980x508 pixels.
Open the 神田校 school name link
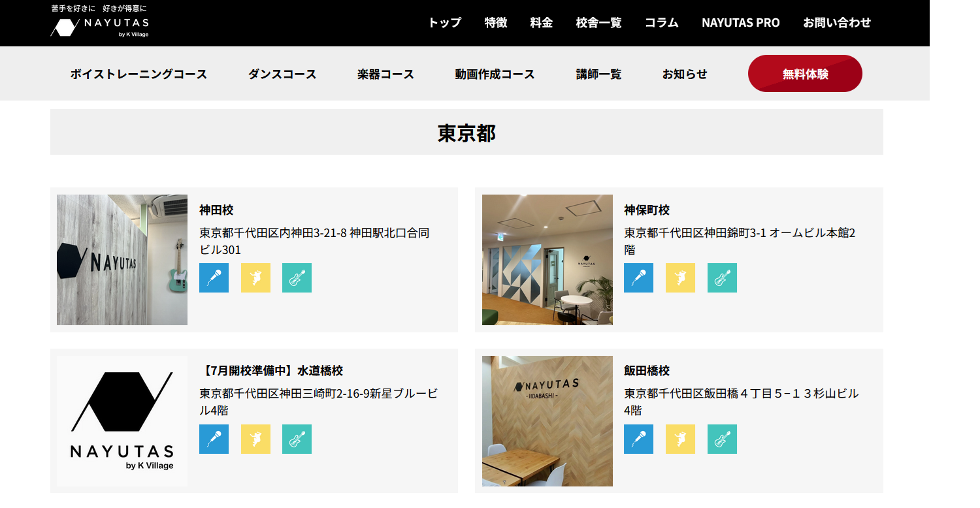tap(216, 210)
